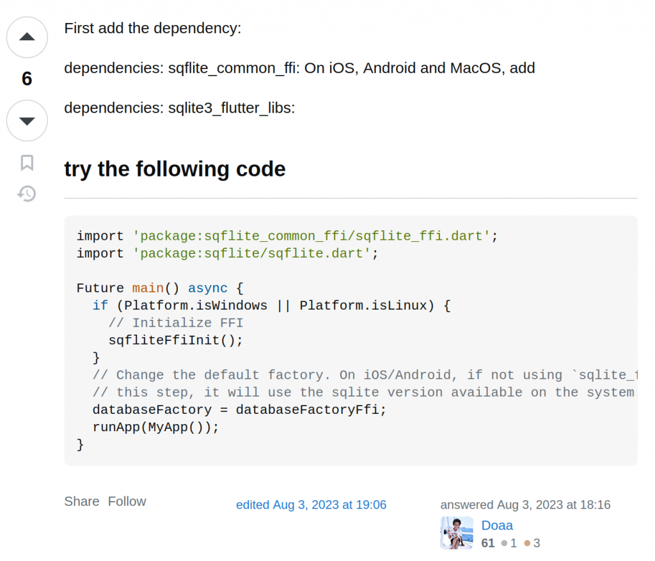The image size is (655, 561).
Task: Upvote this answer with the up arrow
Action: click(27, 37)
